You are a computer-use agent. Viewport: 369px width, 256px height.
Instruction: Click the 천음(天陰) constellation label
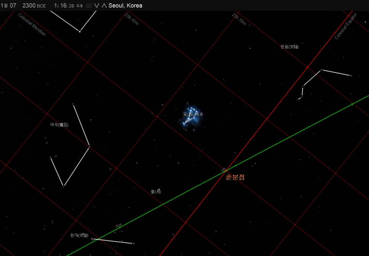click(x=290, y=47)
